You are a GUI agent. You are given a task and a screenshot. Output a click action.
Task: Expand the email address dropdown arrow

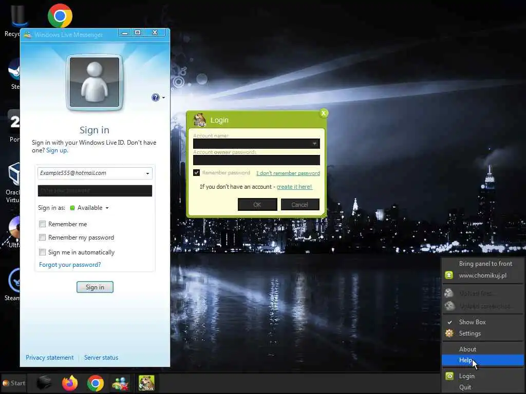(x=147, y=173)
